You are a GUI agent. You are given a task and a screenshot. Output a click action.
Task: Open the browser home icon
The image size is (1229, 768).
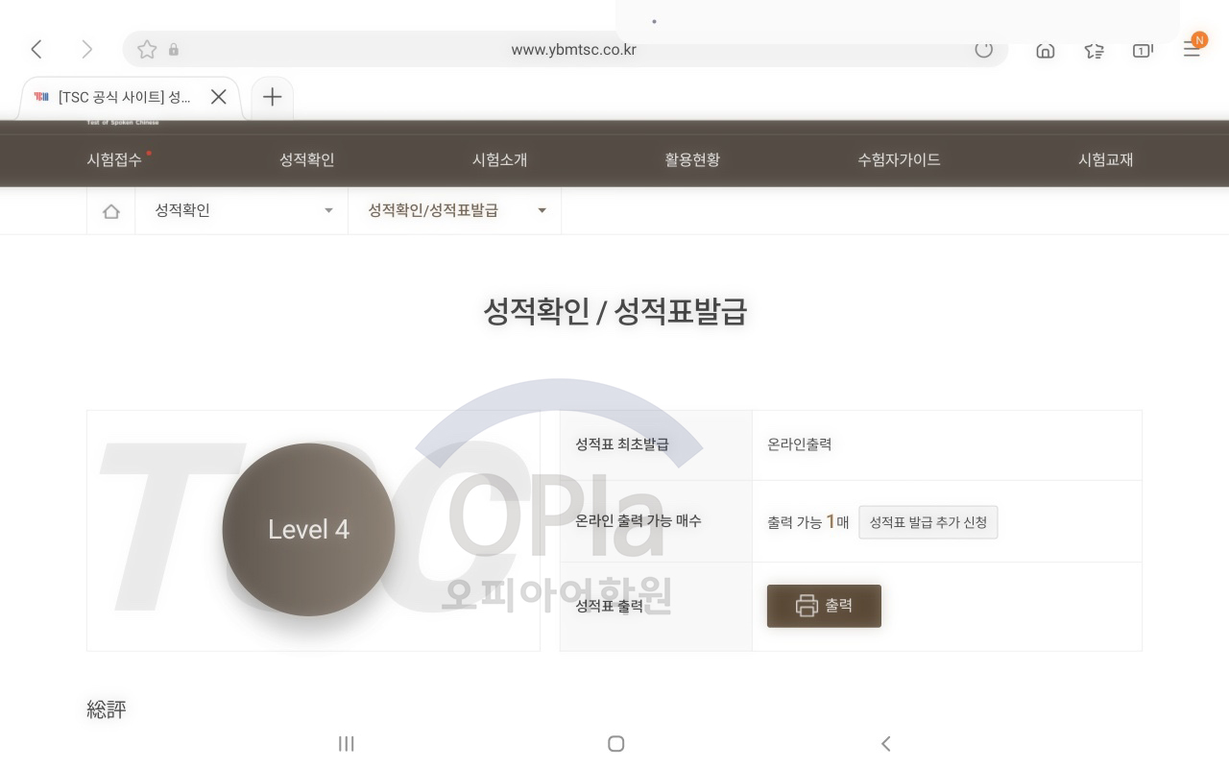tap(1046, 50)
